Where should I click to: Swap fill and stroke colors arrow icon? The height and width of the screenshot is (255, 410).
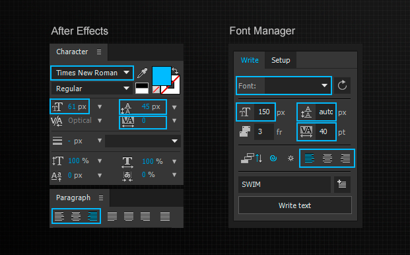pyautogui.click(x=176, y=71)
